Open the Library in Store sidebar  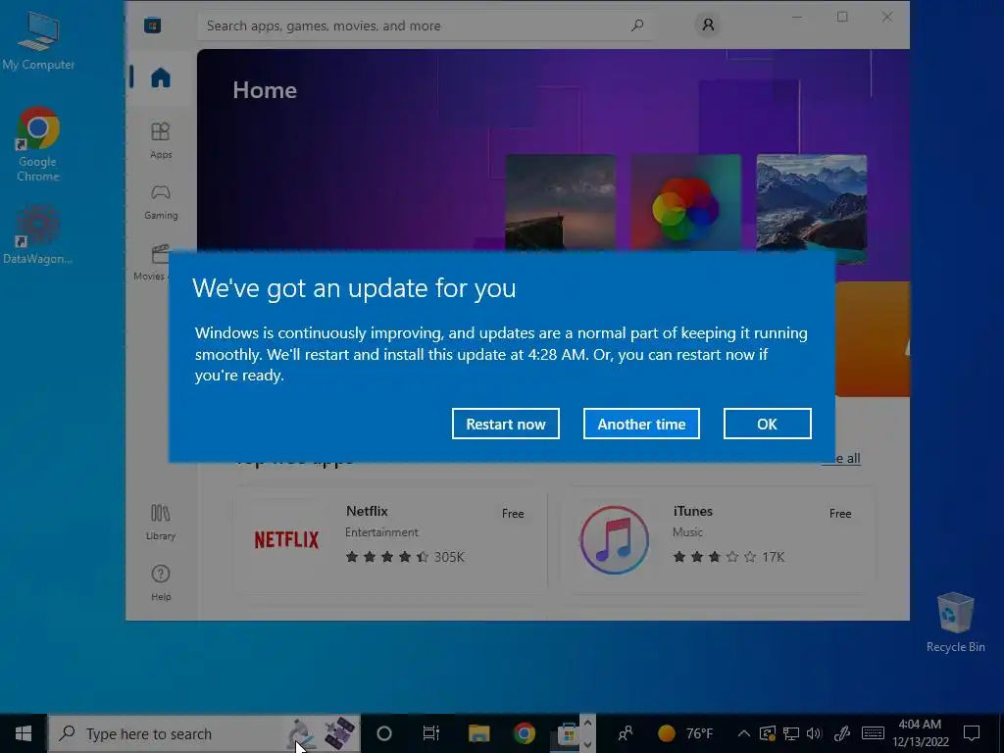(x=160, y=522)
